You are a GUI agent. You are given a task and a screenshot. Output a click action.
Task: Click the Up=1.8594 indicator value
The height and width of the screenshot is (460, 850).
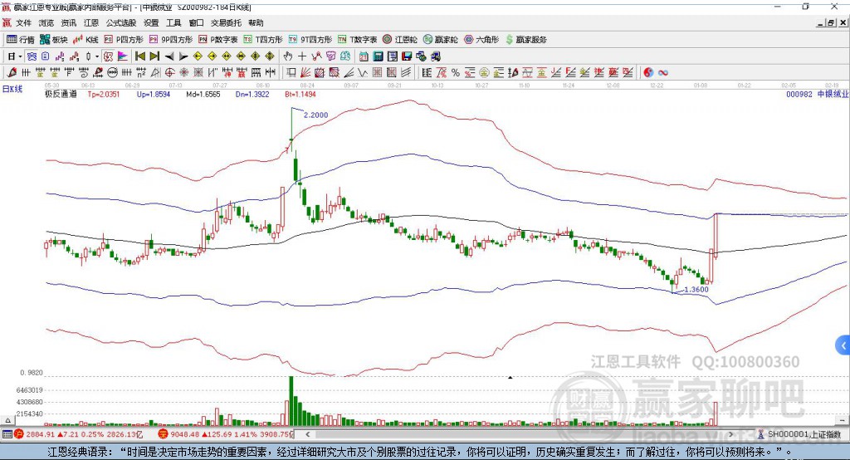coord(154,94)
